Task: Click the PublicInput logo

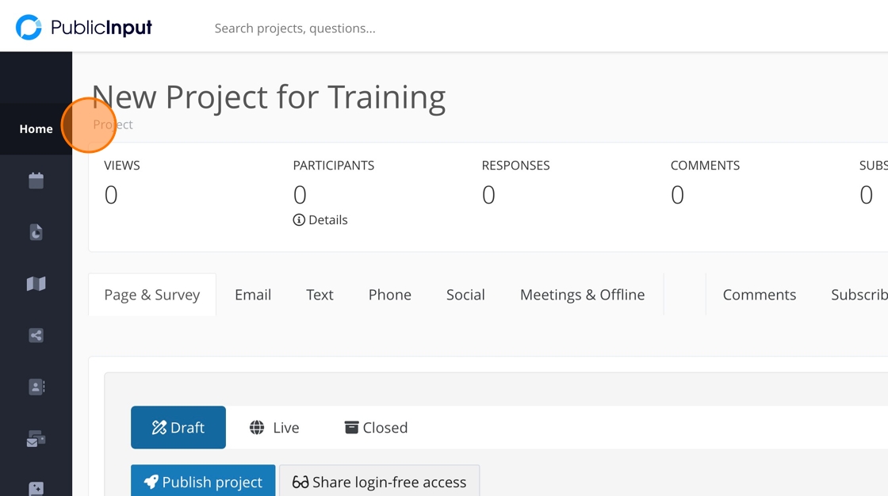Action: coord(84,28)
